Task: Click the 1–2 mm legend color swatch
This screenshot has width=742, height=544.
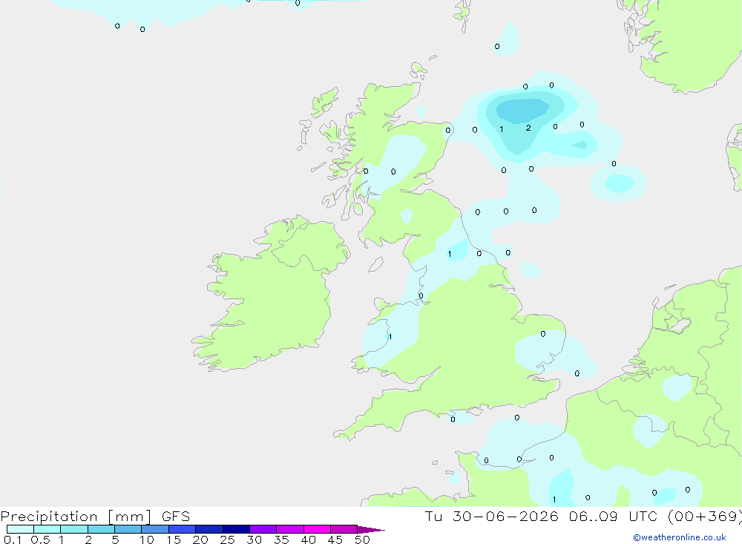Action: 74,529
